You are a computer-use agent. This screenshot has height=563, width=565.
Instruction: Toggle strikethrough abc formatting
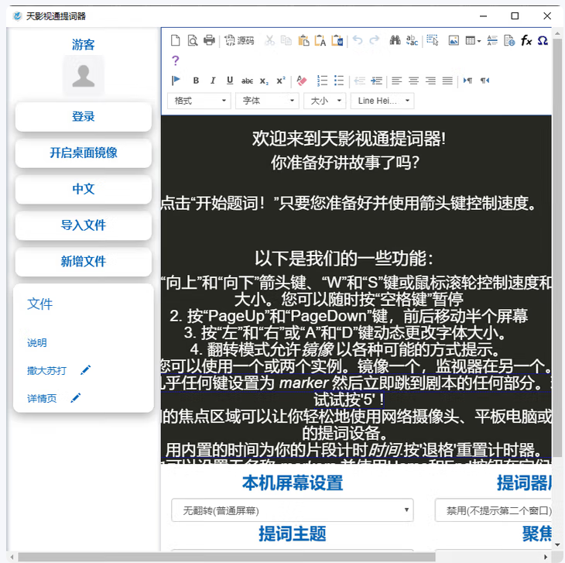pos(247,81)
